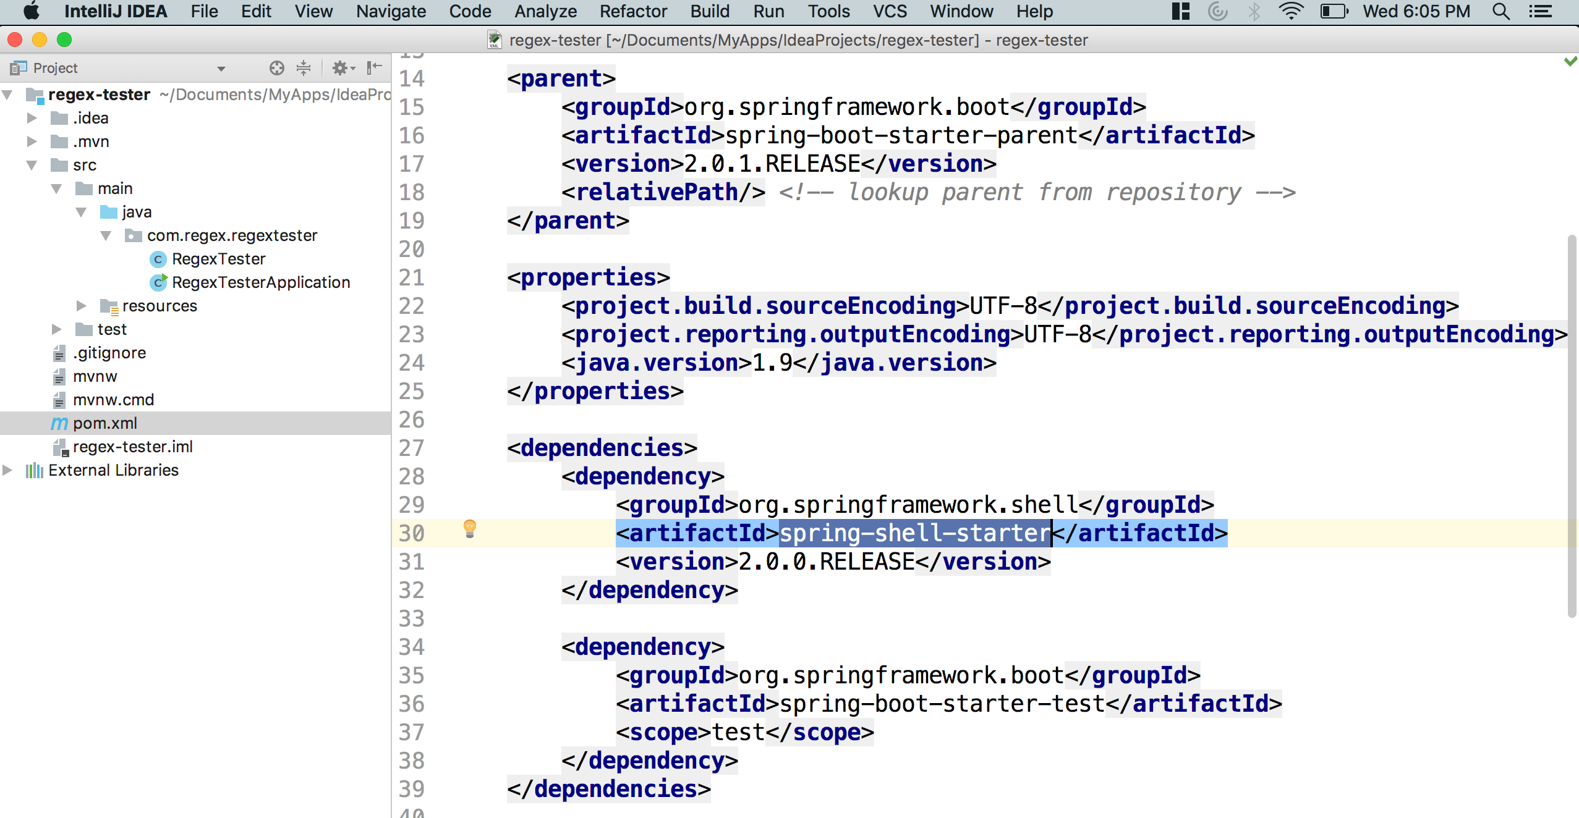Image resolution: width=1579 pixels, height=818 pixels.
Task: Expand the External Libraries node
Action: click(8, 470)
